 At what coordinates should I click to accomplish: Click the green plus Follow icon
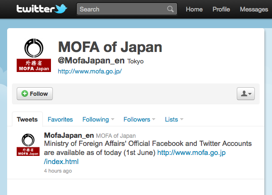[x=25, y=93]
